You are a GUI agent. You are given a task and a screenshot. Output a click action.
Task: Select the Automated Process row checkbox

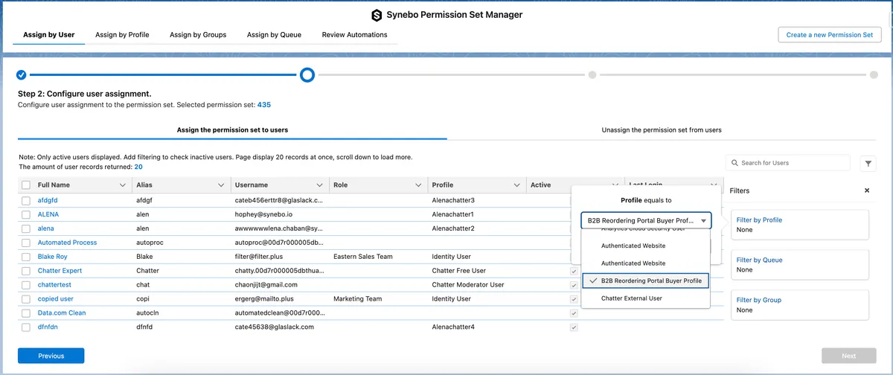tap(26, 243)
